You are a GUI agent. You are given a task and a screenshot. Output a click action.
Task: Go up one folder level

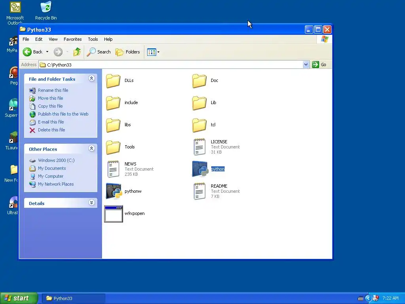tap(77, 52)
